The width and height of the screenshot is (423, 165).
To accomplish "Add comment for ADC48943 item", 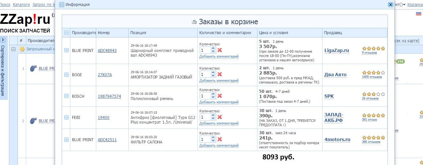I will click(219, 56).
